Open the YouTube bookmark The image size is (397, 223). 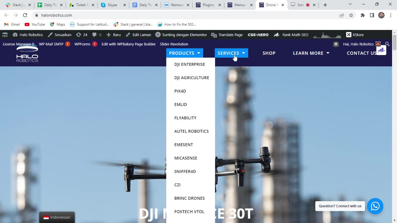[x=35, y=24]
